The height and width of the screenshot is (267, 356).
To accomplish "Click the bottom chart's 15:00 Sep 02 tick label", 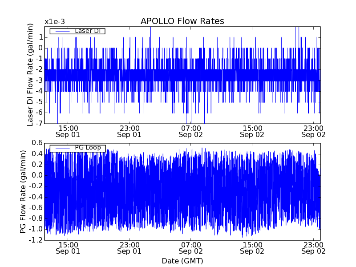I will pos(252,248).
